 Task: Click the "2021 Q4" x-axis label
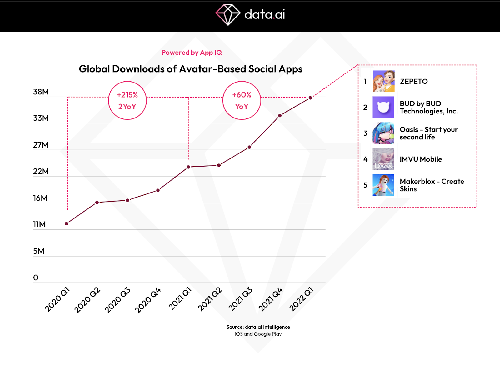270,299
